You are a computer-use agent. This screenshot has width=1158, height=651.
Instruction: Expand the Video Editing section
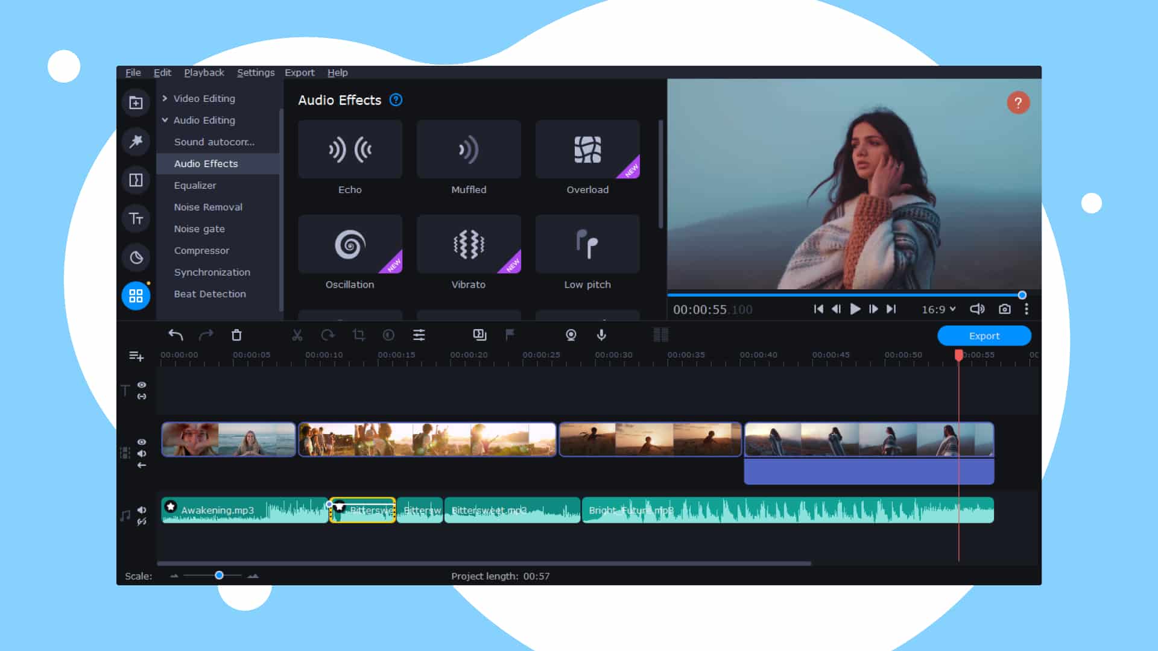click(x=165, y=98)
